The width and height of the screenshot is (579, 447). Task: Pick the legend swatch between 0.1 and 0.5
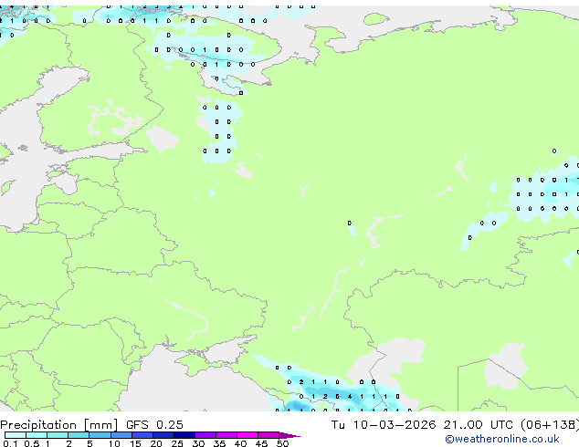point(16,435)
